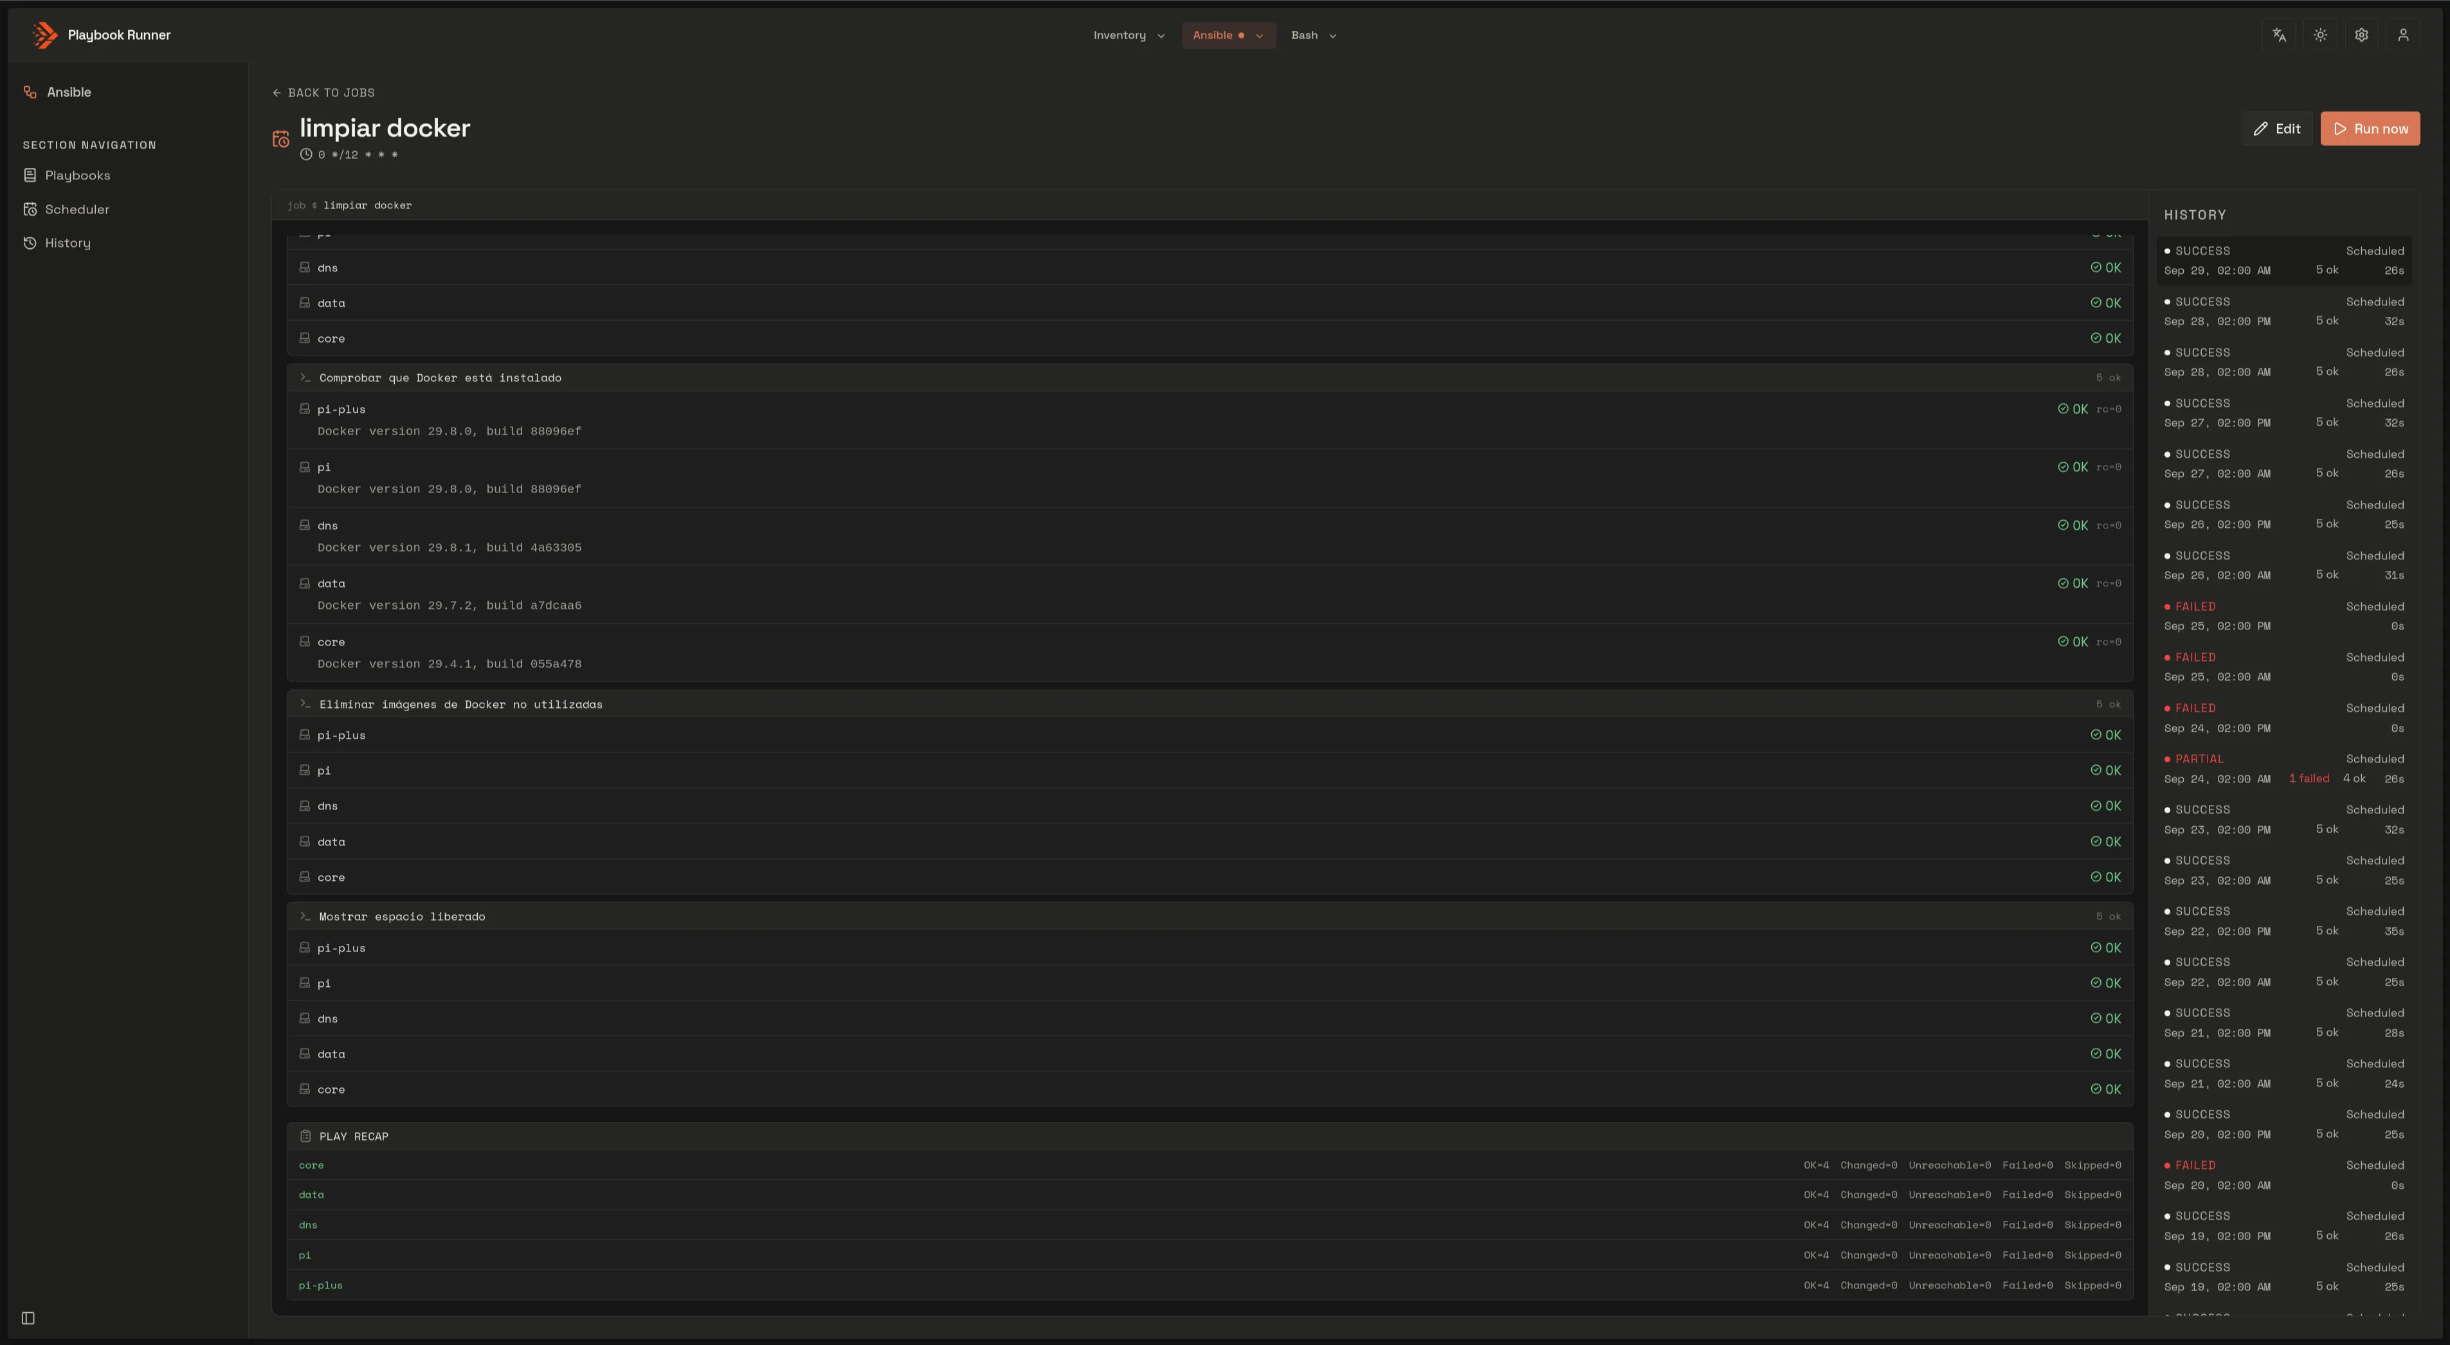Click the Ansible icon in sidebar header
This screenshot has width=2450, height=1345.
tap(30, 93)
